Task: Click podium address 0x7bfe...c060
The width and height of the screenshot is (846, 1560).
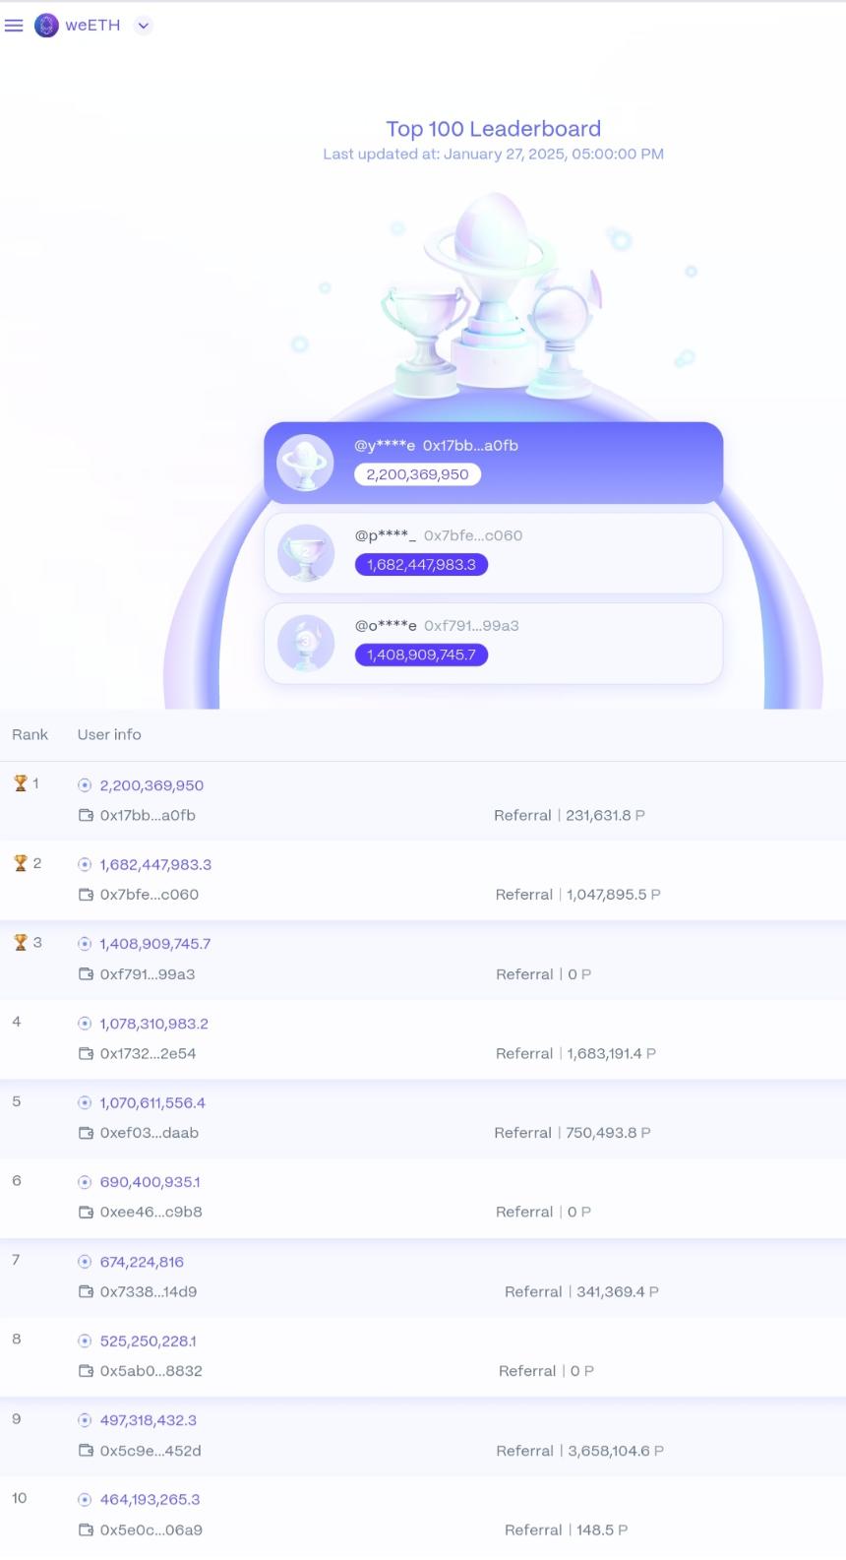Action: (x=473, y=535)
